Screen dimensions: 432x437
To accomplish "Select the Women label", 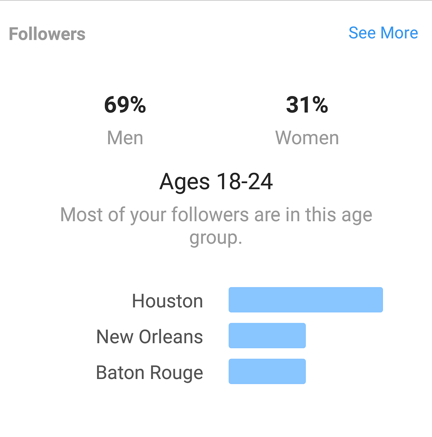I will (307, 138).
